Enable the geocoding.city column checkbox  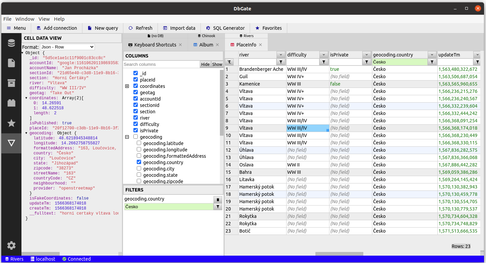[139, 168]
